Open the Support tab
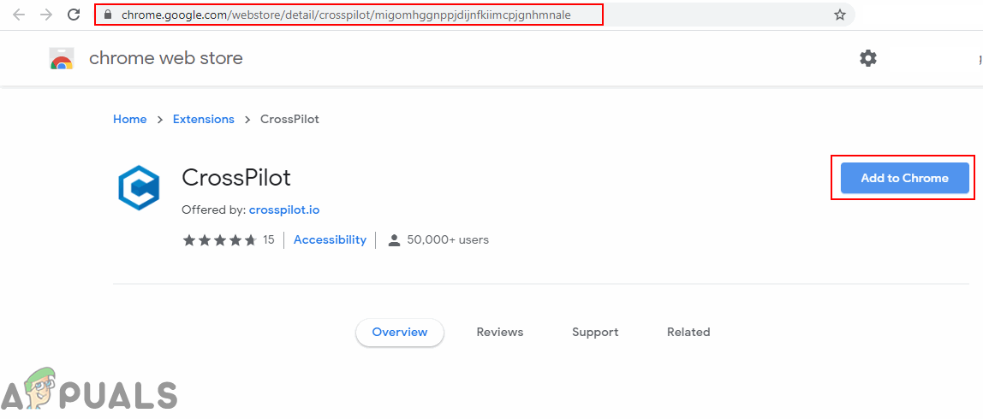Screen dimensions: 983x419 coord(595,332)
